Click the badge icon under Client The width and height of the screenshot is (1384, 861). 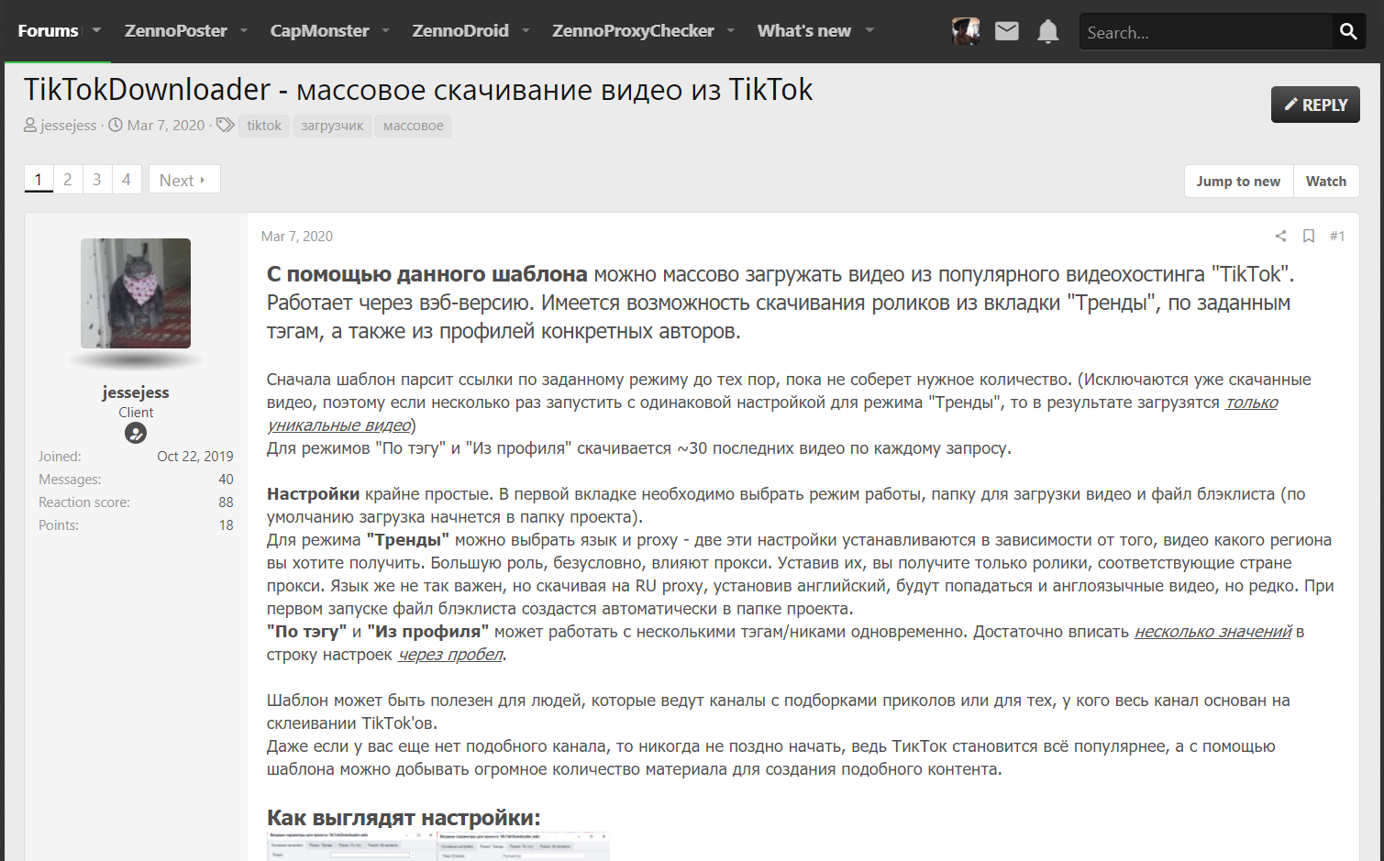[x=136, y=433]
